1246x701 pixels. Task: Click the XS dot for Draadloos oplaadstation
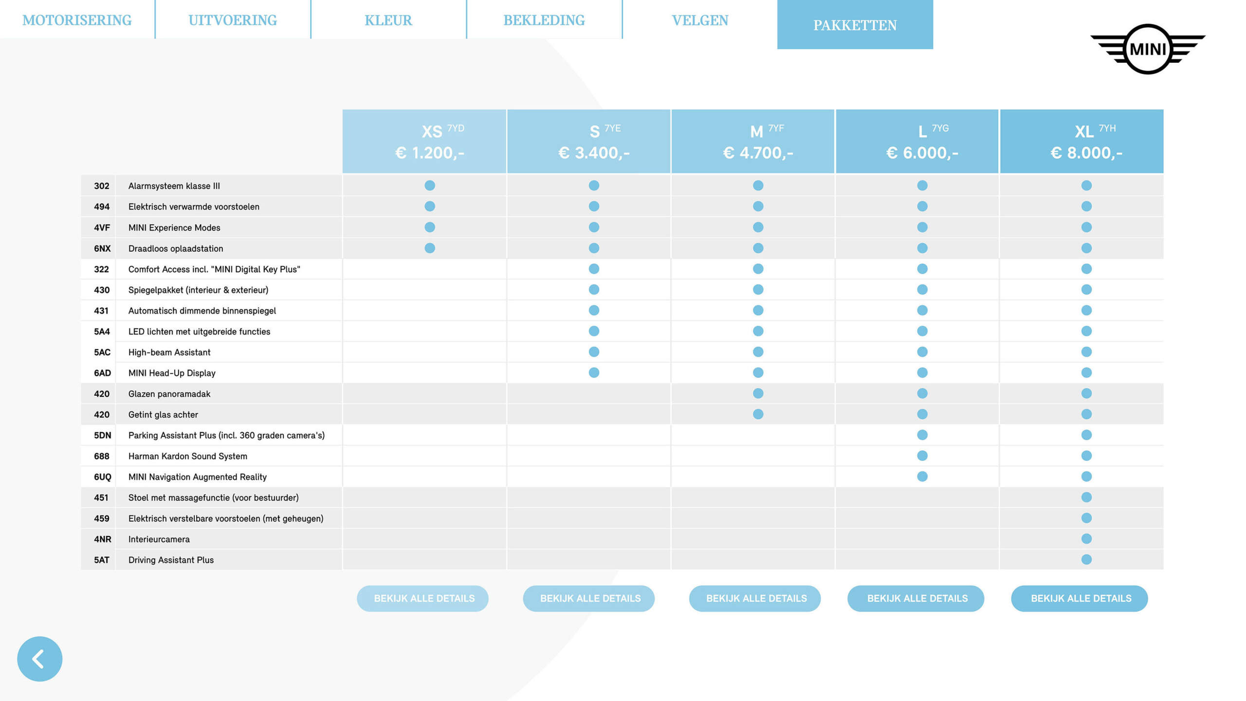[430, 248]
